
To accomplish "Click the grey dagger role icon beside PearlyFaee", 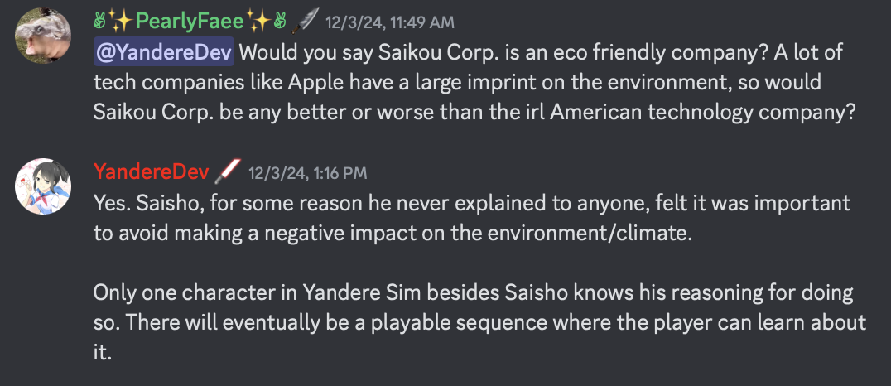I will (307, 21).
